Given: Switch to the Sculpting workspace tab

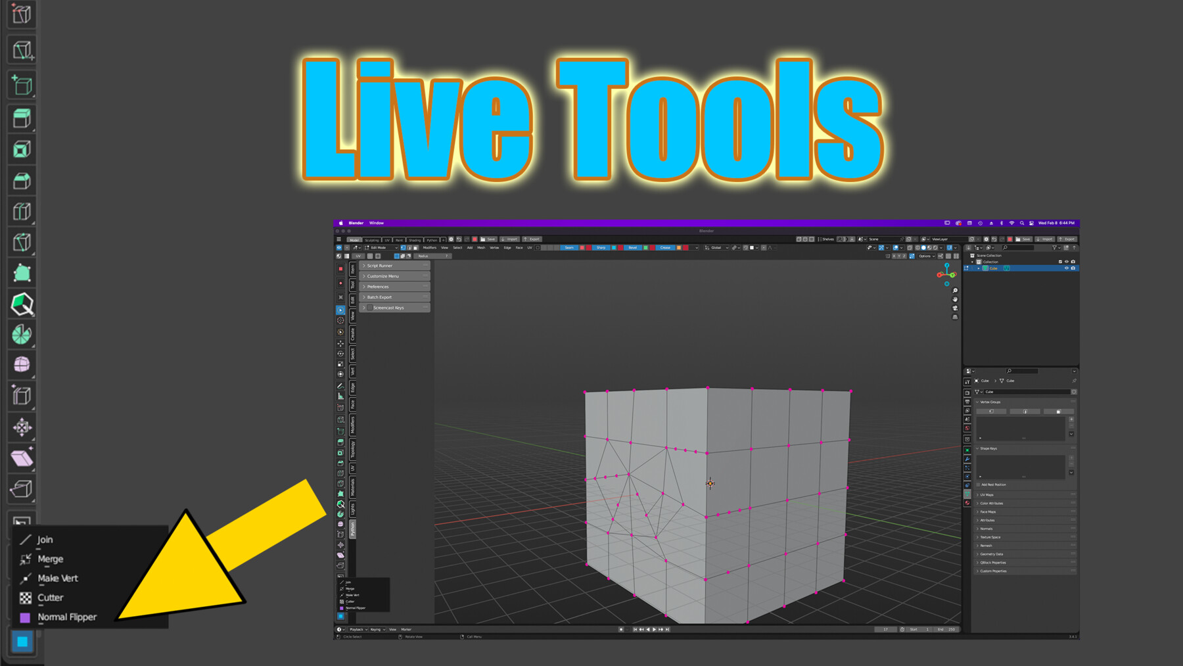Looking at the screenshot, I should pyautogui.click(x=371, y=240).
